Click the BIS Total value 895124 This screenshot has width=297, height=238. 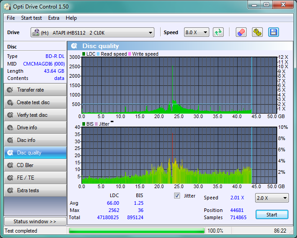click(135, 217)
